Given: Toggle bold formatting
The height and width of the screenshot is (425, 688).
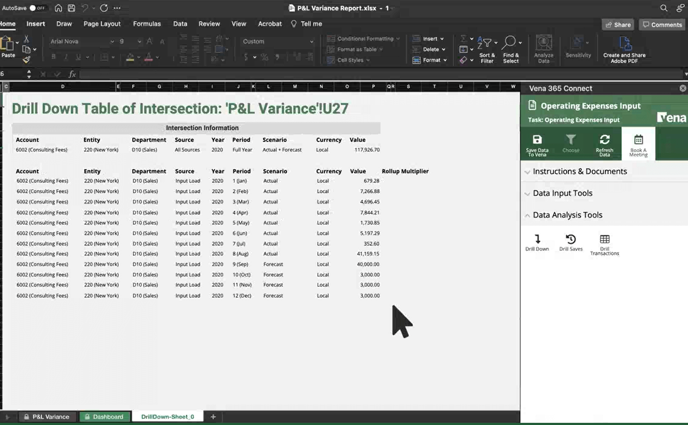Looking at the screenshot, I should [53, 57].
